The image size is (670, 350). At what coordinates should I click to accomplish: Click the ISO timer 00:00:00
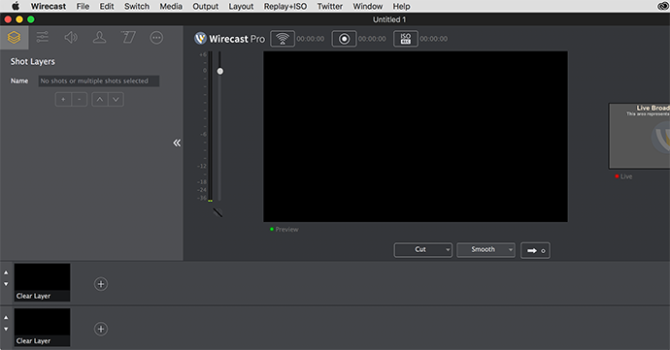(x=434, y=39)
